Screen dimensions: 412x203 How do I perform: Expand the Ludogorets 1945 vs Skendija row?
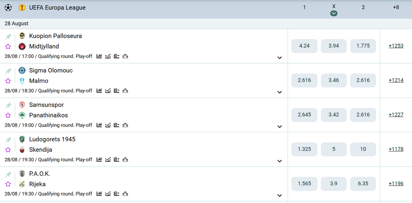tap(279, 161)
